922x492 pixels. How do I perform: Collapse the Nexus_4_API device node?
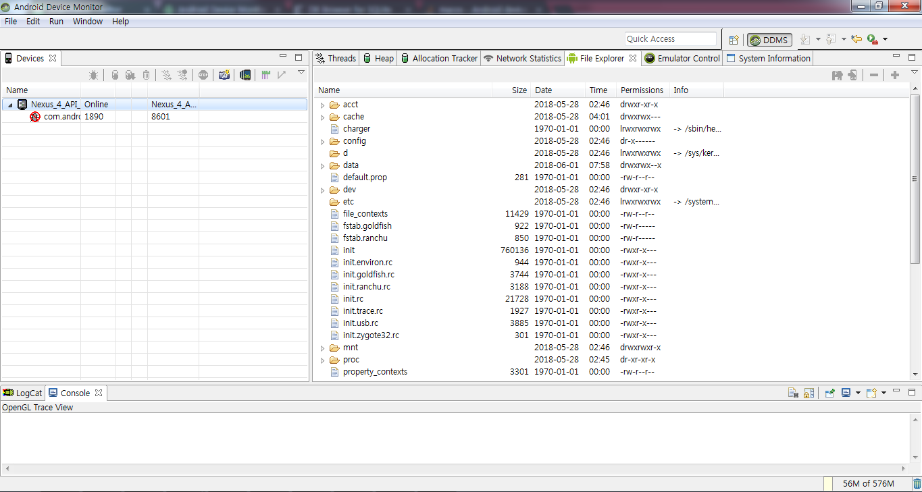coord(10,105)
